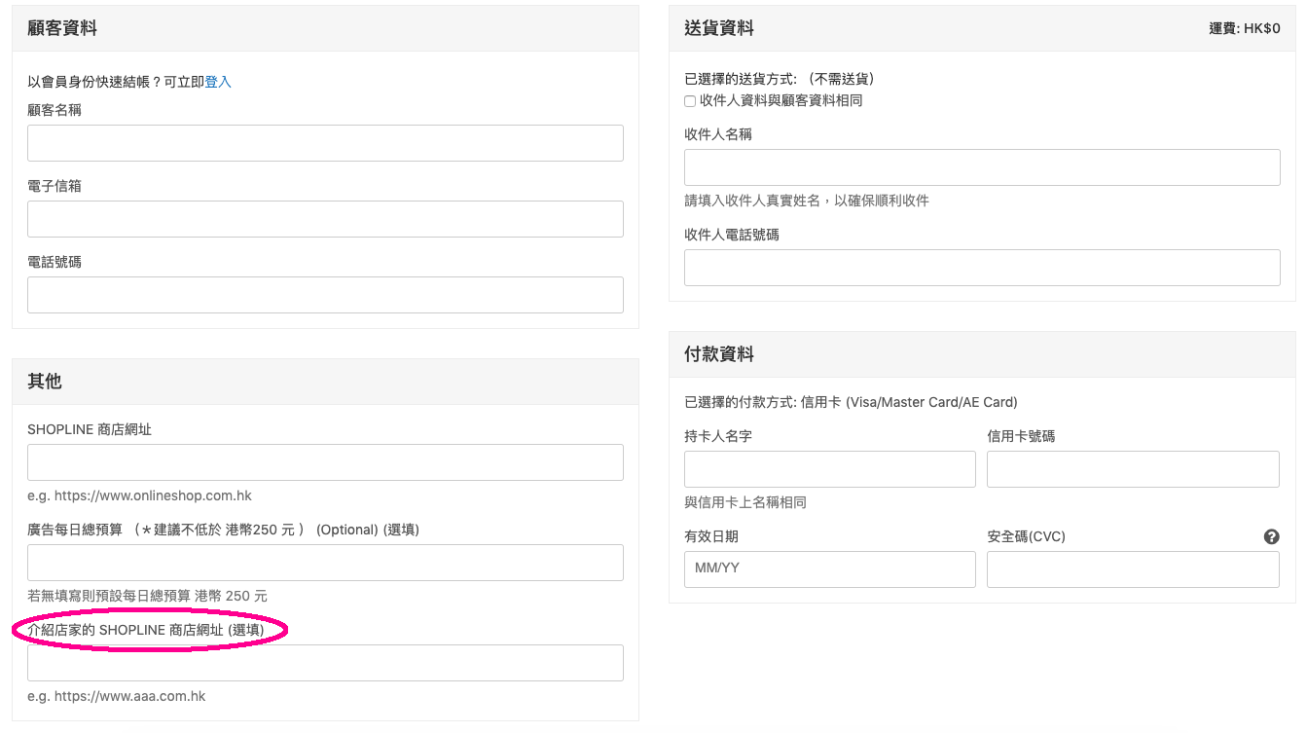1307x733 pixels.
Task: Click the 顧客資料 section heading
Action: (x=62, y=28)
